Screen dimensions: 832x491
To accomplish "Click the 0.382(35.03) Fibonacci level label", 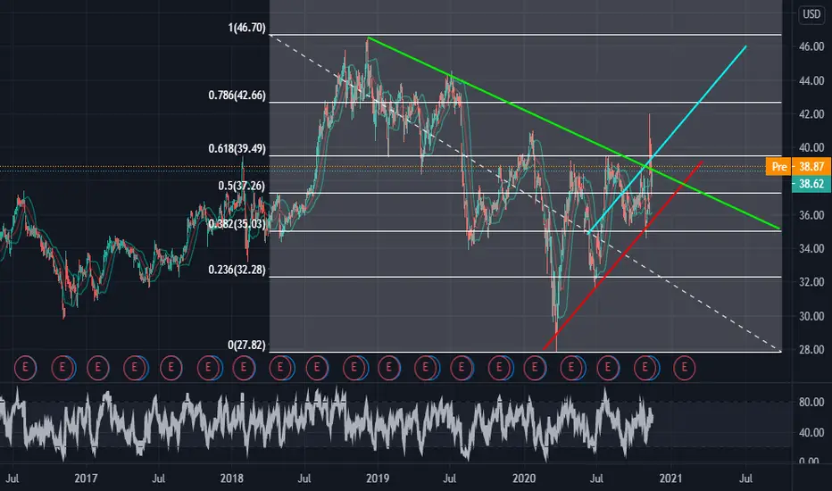I will coord(237,224).
